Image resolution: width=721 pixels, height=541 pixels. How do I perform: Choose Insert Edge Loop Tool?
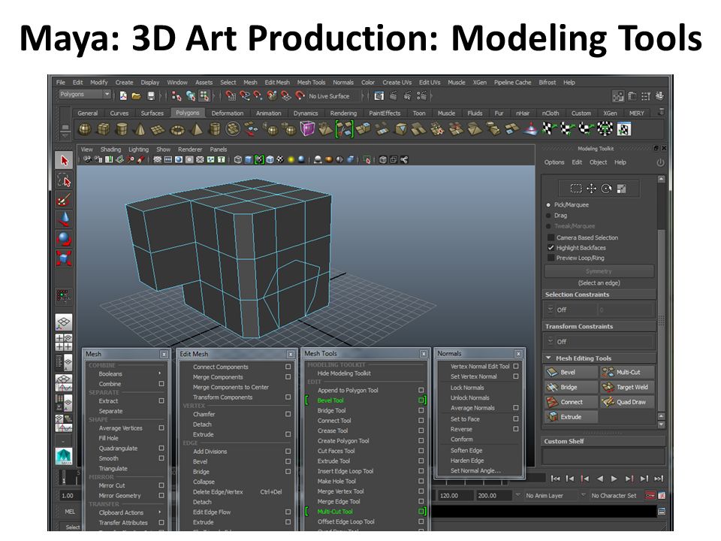click(345, 471)
